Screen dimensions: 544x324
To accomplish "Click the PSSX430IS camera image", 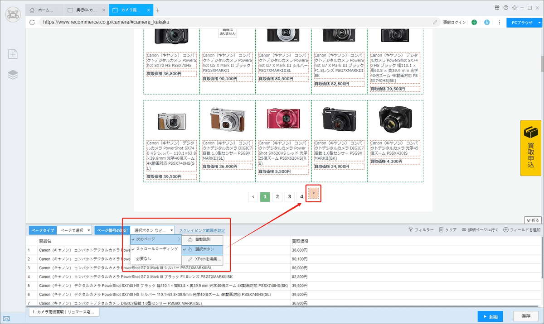I will (x=395, y=119).
